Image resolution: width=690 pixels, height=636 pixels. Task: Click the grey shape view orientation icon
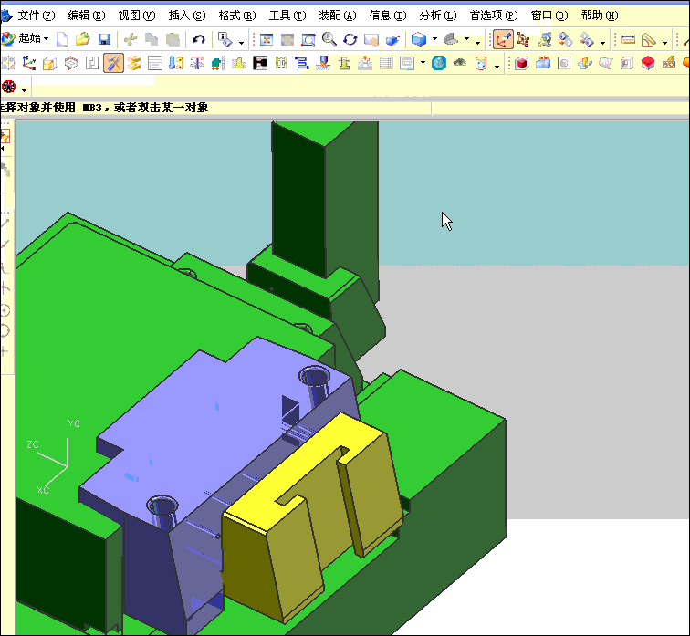(x=451, y=39)
